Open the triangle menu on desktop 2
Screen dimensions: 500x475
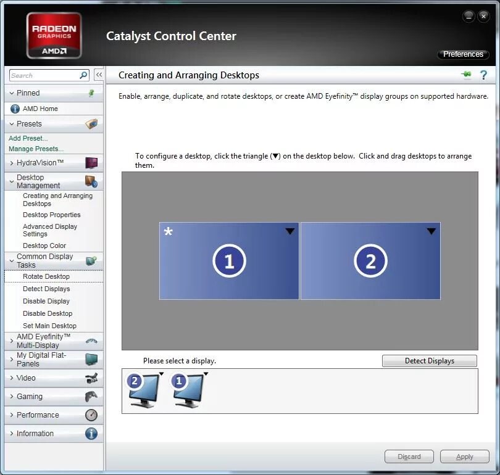[431, 231]
